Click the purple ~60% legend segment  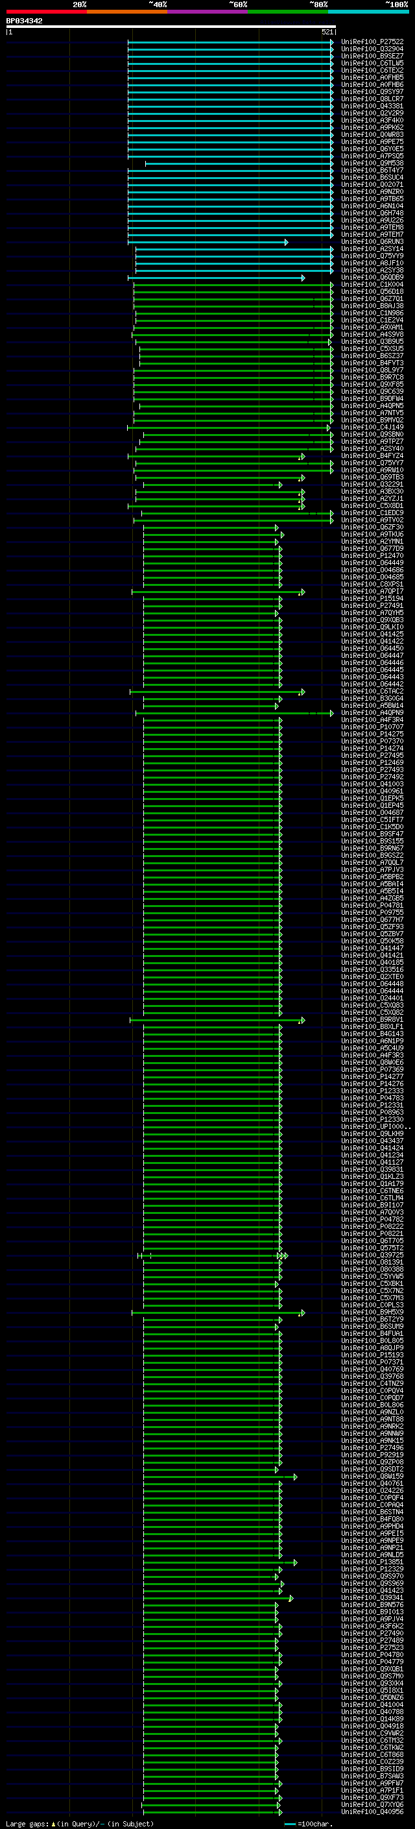pos(207,12)
